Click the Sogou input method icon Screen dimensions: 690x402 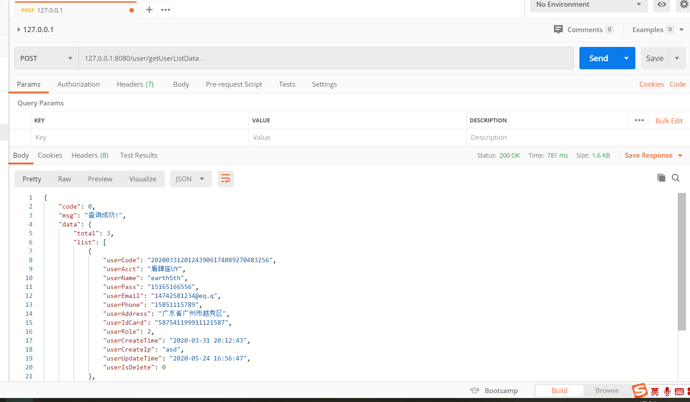pos(639,390)
